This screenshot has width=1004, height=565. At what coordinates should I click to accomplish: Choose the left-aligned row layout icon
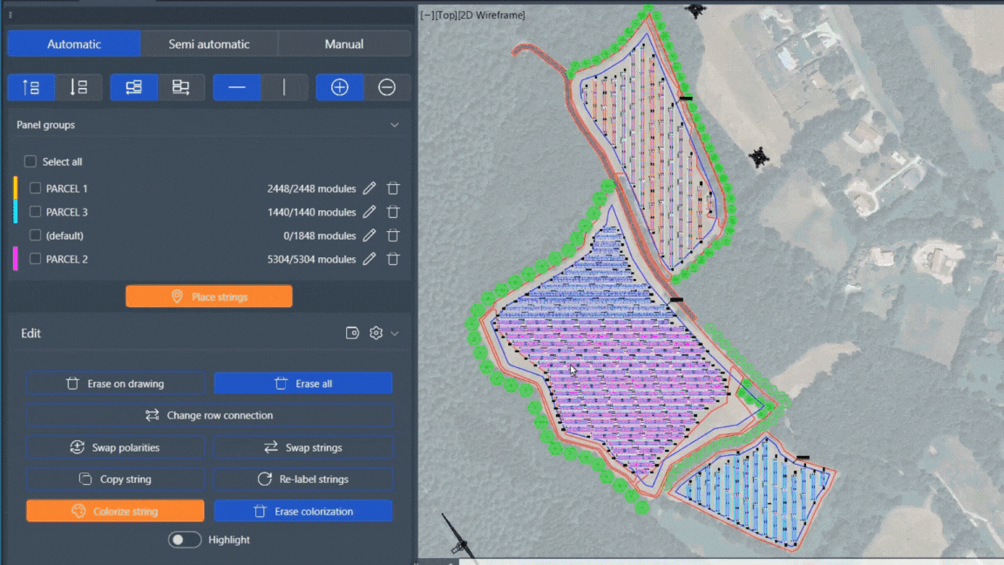click(x=133, y=87)
